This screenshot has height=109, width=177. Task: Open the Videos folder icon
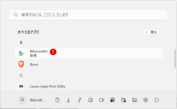(102, 100)
